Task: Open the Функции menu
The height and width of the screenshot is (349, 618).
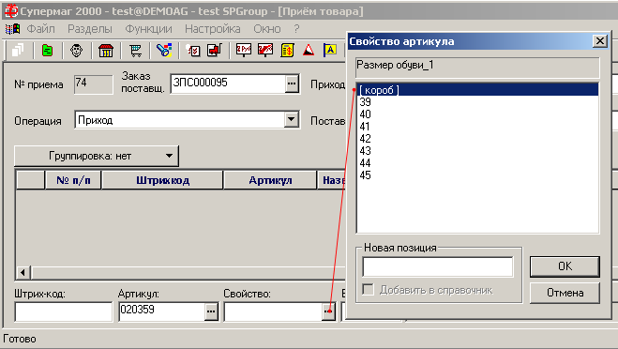Action: click(148, 29)
